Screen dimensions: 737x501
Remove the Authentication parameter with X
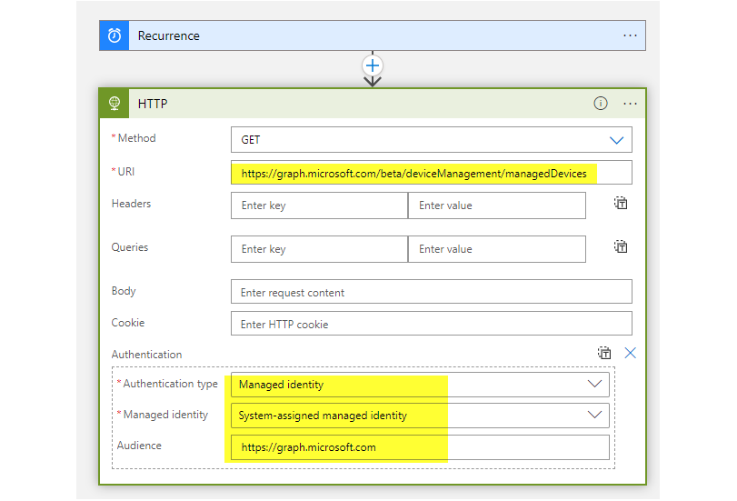tap(631, 353)
